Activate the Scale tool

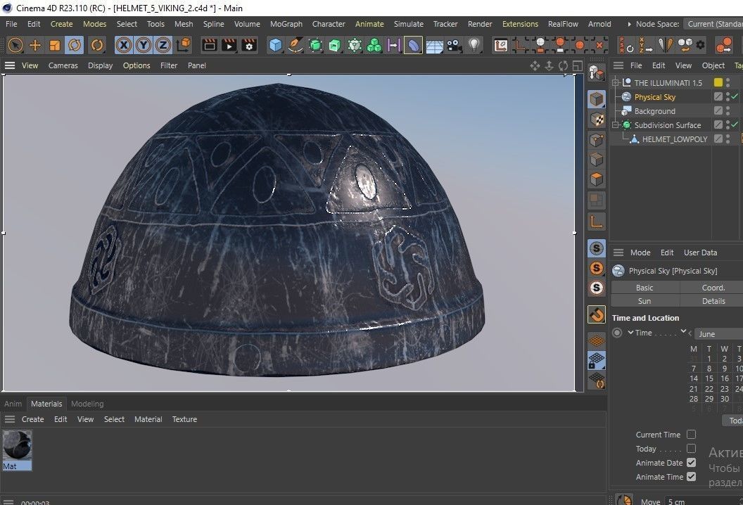coord(54,45)
